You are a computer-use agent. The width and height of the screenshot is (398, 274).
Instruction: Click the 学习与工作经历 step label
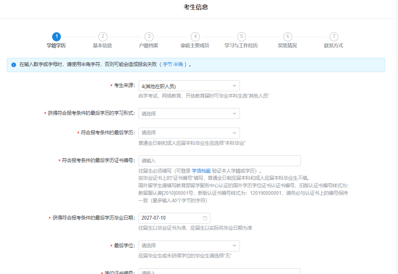click(241, 45)
